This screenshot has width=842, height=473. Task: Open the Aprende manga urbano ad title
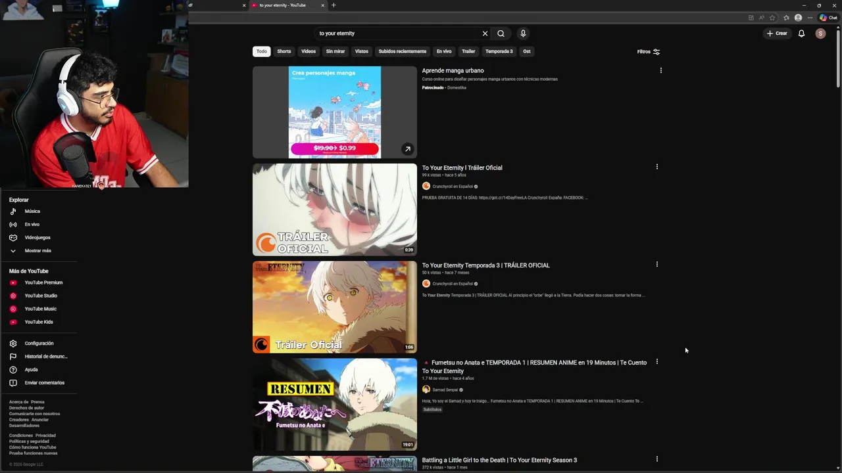[x=453, y=70]
